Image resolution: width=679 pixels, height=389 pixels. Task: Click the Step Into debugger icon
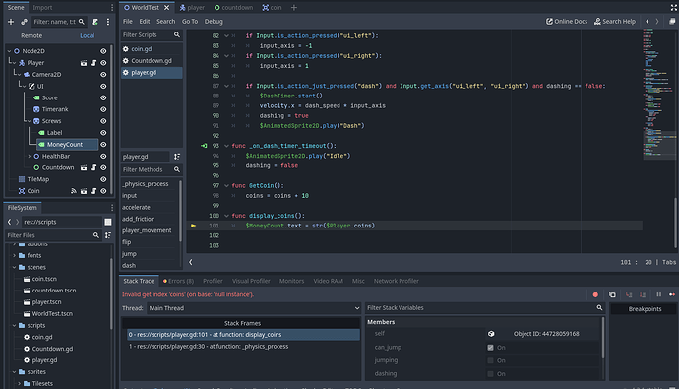click(629, 294)
